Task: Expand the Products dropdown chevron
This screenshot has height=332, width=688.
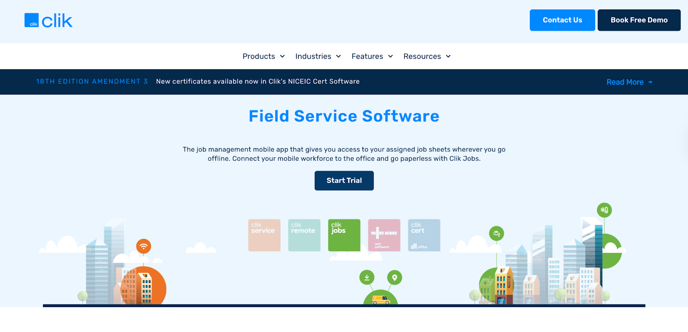Action: [x=283, y=56]
